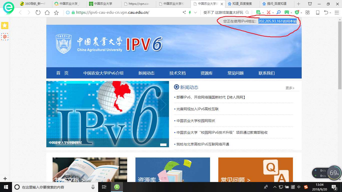Open the notification center with 2 badge
This screenshot has height=192, width=342.
(334, 187)
